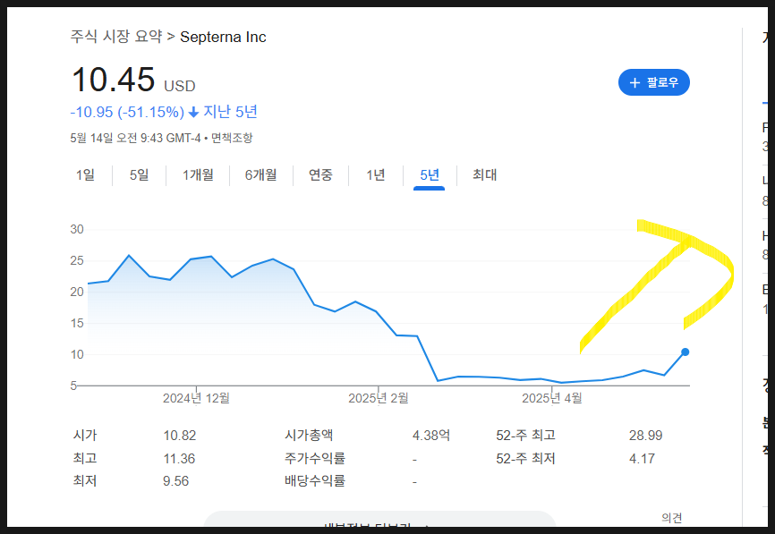The width and height of the screenshot is (775, 534).
Task: Select the 연중 year-to-date tab
Action: (320, 175)
